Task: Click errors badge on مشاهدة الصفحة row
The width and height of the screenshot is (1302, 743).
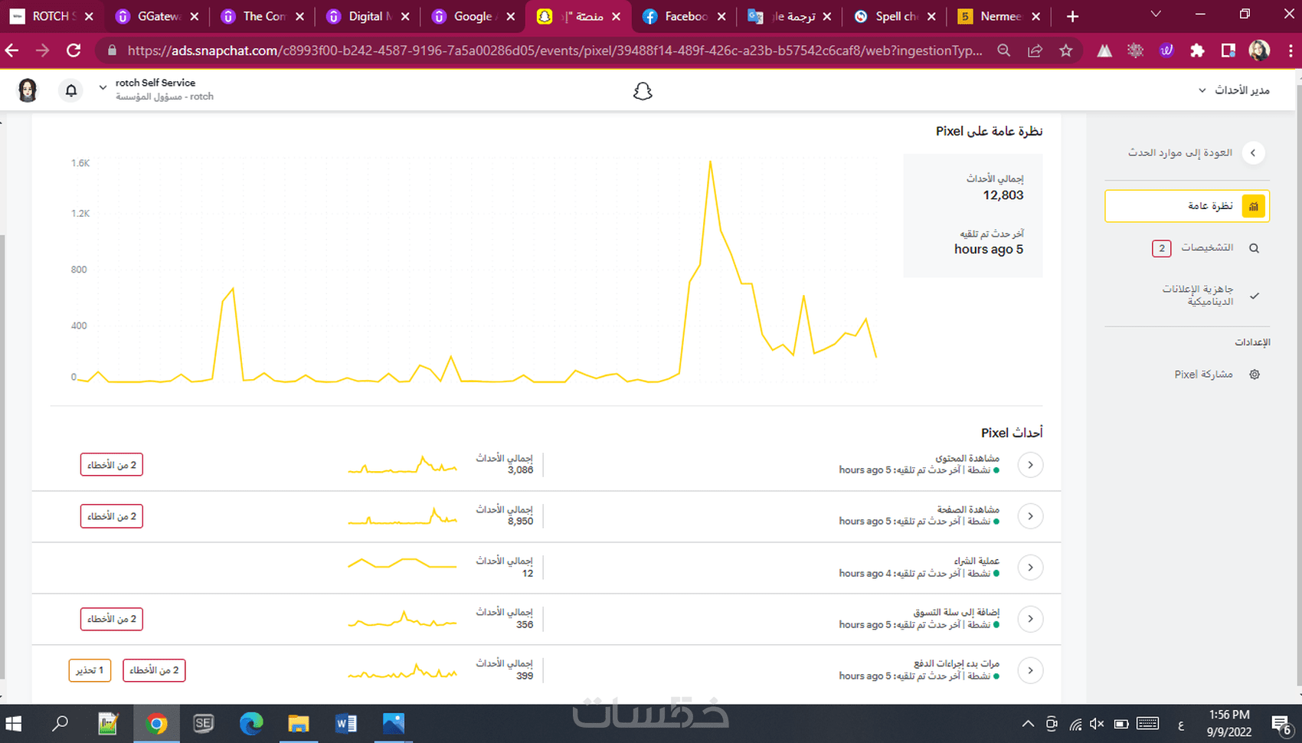Action: [x=112, y=516]
